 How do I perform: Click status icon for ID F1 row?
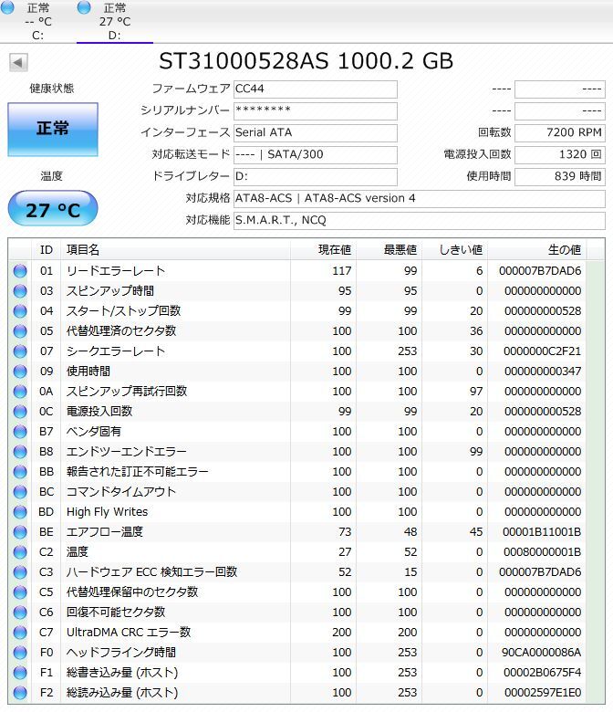[20, 673]
